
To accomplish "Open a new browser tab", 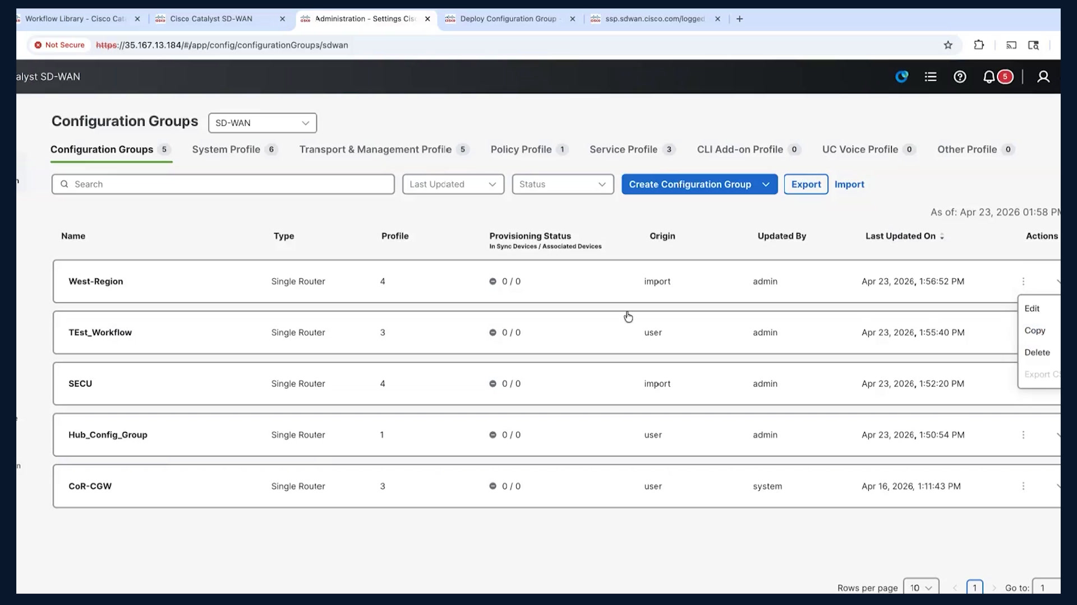I will (740, 19).
